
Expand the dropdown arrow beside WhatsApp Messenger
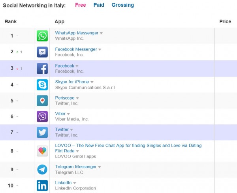(x=102, y=34)
